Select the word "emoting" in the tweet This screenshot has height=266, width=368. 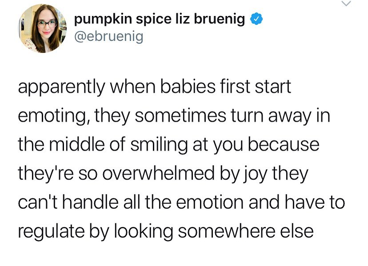pos(50,116)
